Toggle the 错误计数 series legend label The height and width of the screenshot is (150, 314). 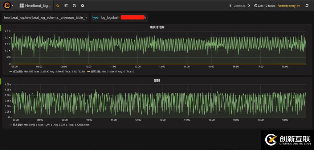95,72
